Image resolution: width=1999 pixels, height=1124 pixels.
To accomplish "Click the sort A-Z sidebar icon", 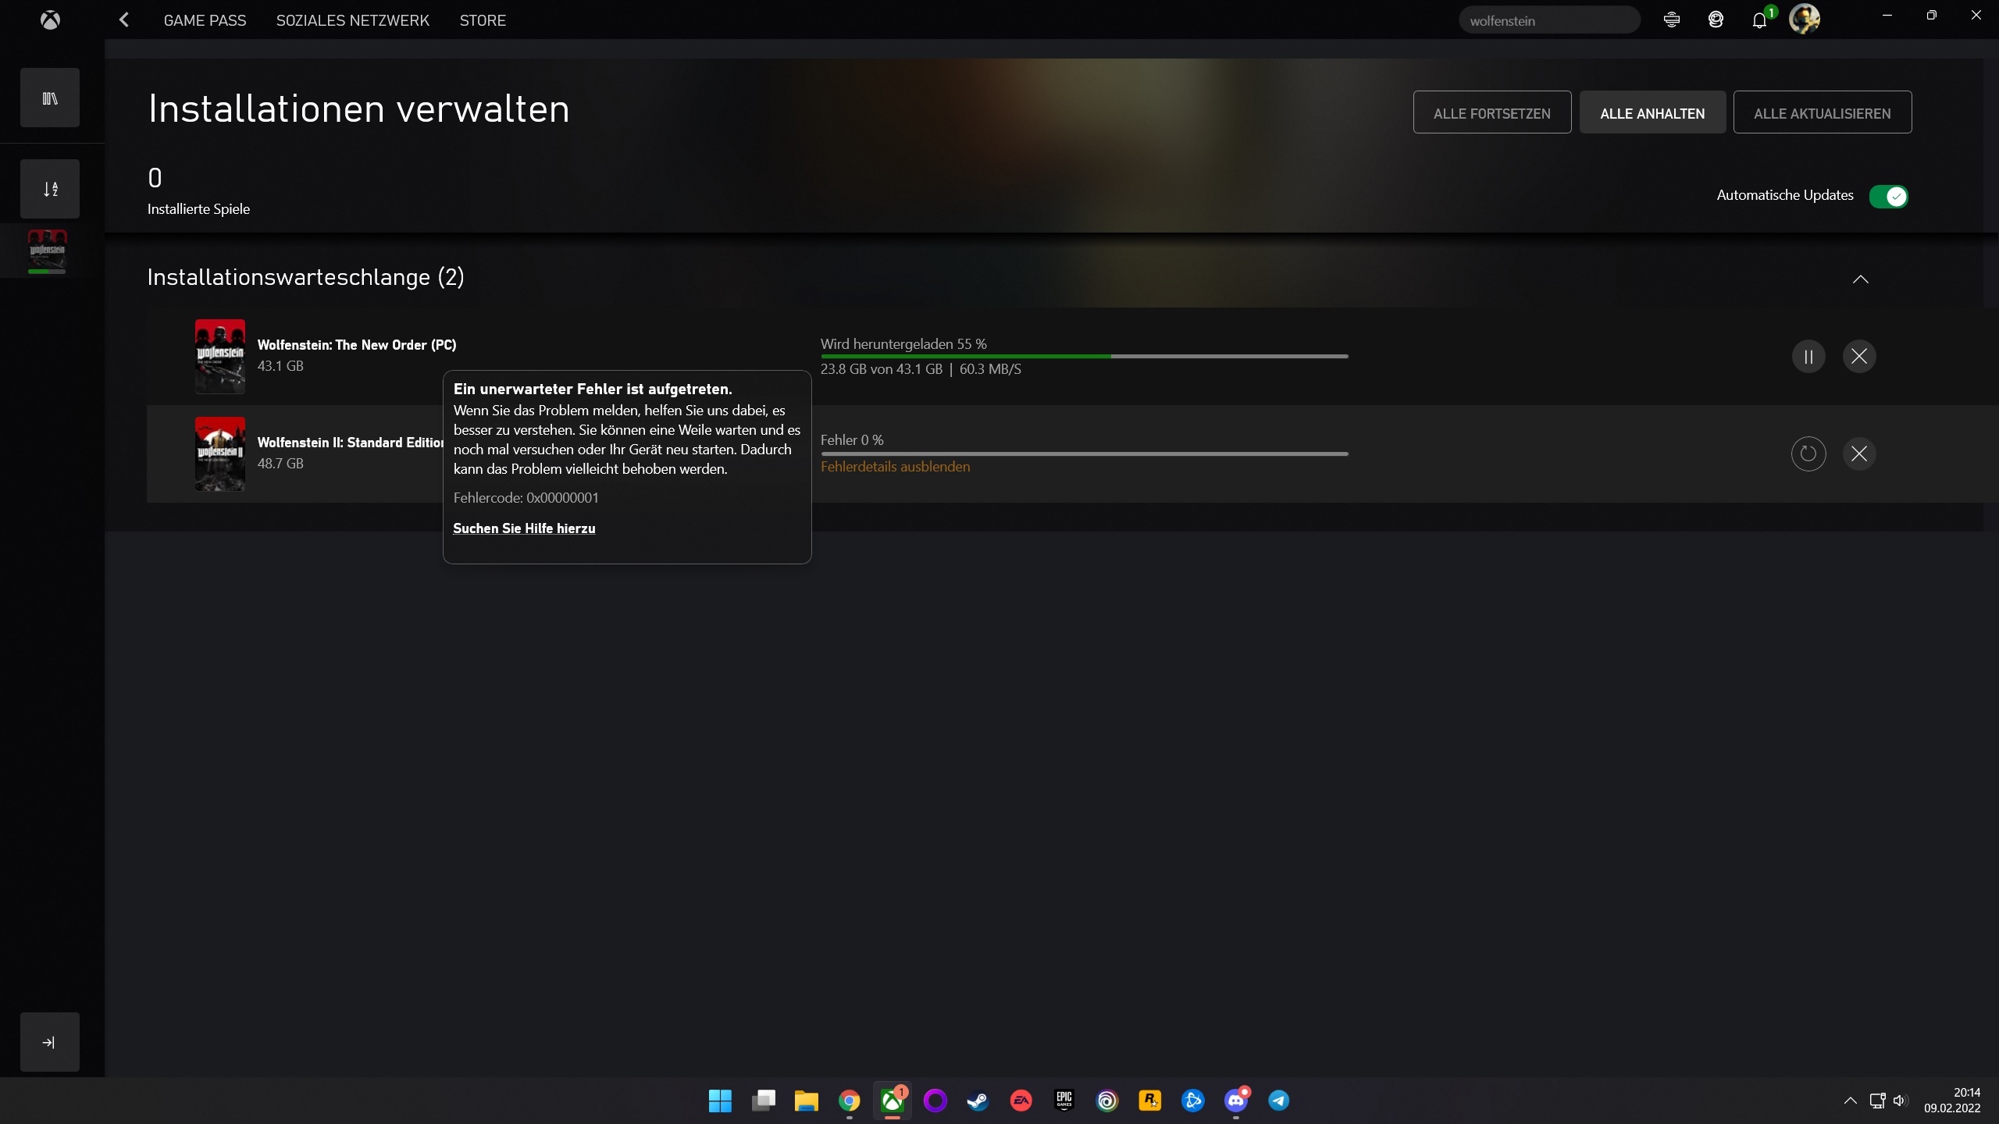I will pyautogui.click(x=50, y=189).
